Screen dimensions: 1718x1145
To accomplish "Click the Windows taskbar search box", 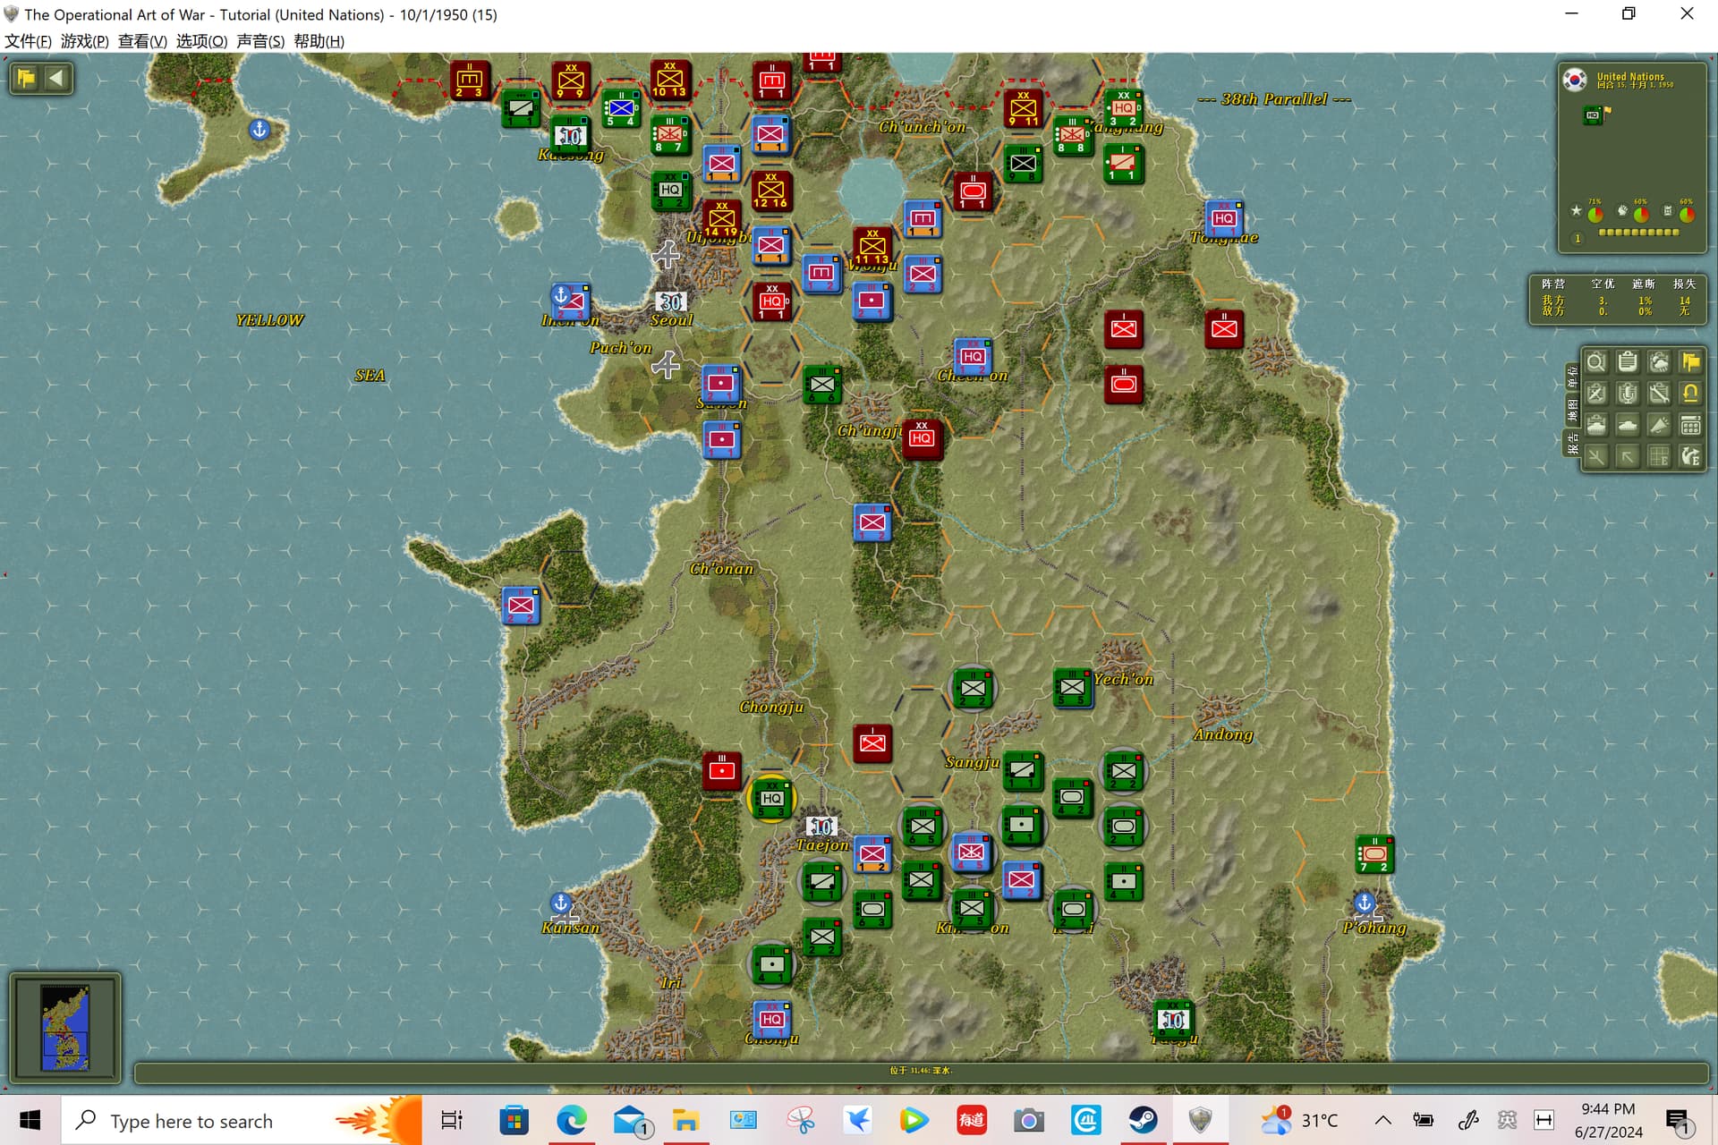I will 242,1121.
